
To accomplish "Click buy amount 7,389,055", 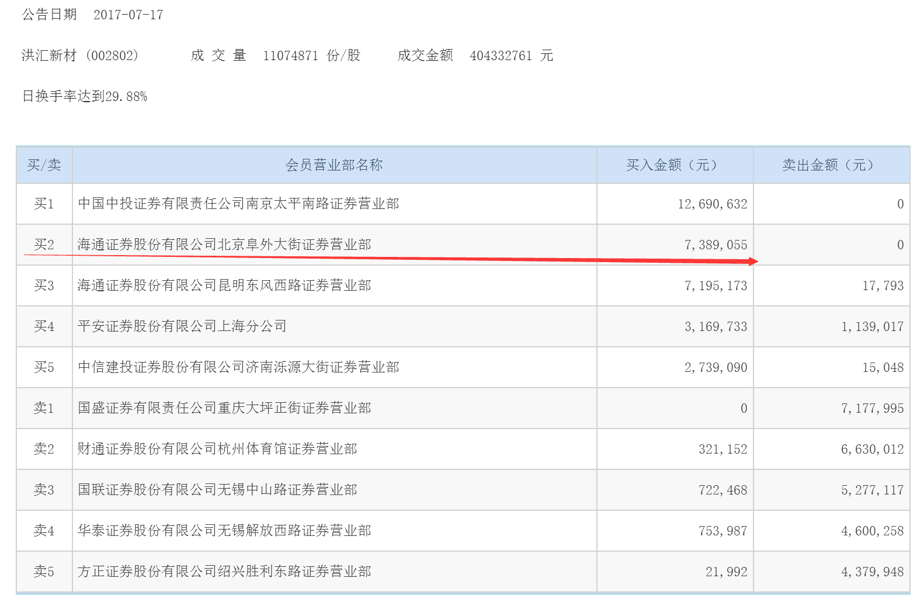I will (716, 245).
